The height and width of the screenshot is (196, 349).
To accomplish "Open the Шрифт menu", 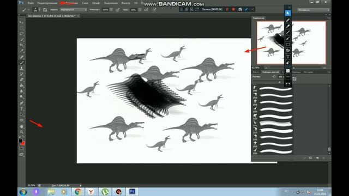I will (96, 3).
